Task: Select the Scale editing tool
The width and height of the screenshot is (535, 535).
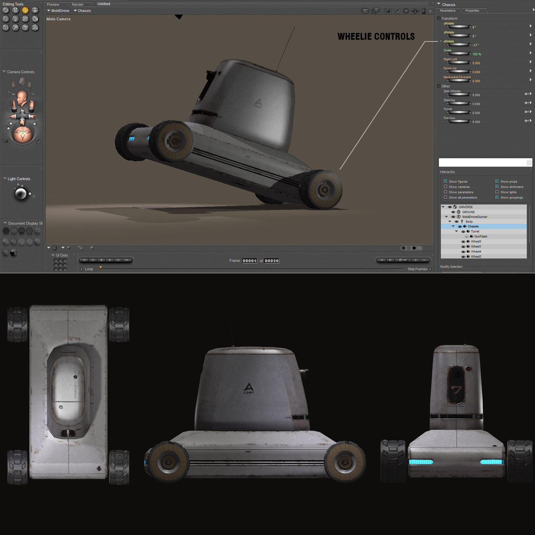Action: 6,19
